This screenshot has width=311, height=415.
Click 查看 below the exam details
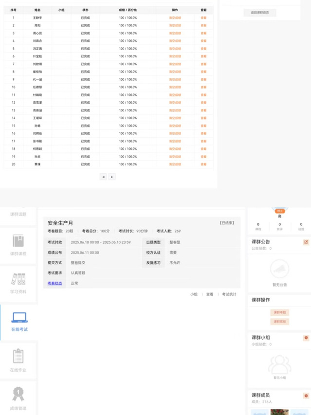(210, 294)
